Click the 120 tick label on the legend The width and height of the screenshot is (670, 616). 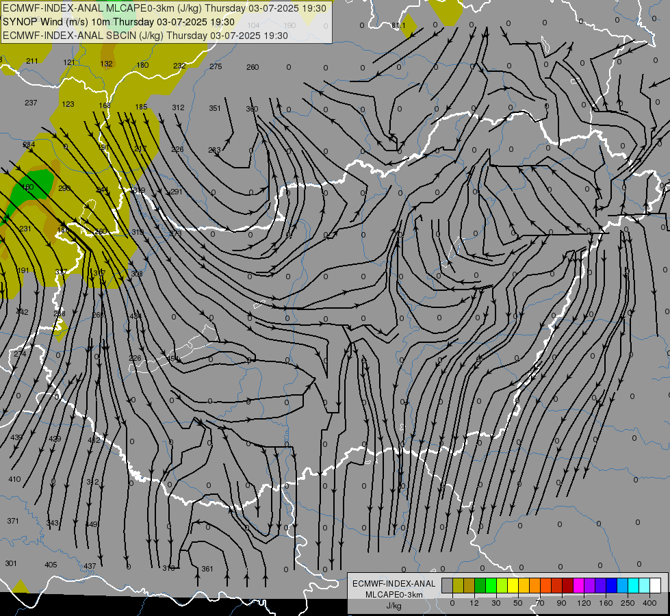click(x=584, y=603)
